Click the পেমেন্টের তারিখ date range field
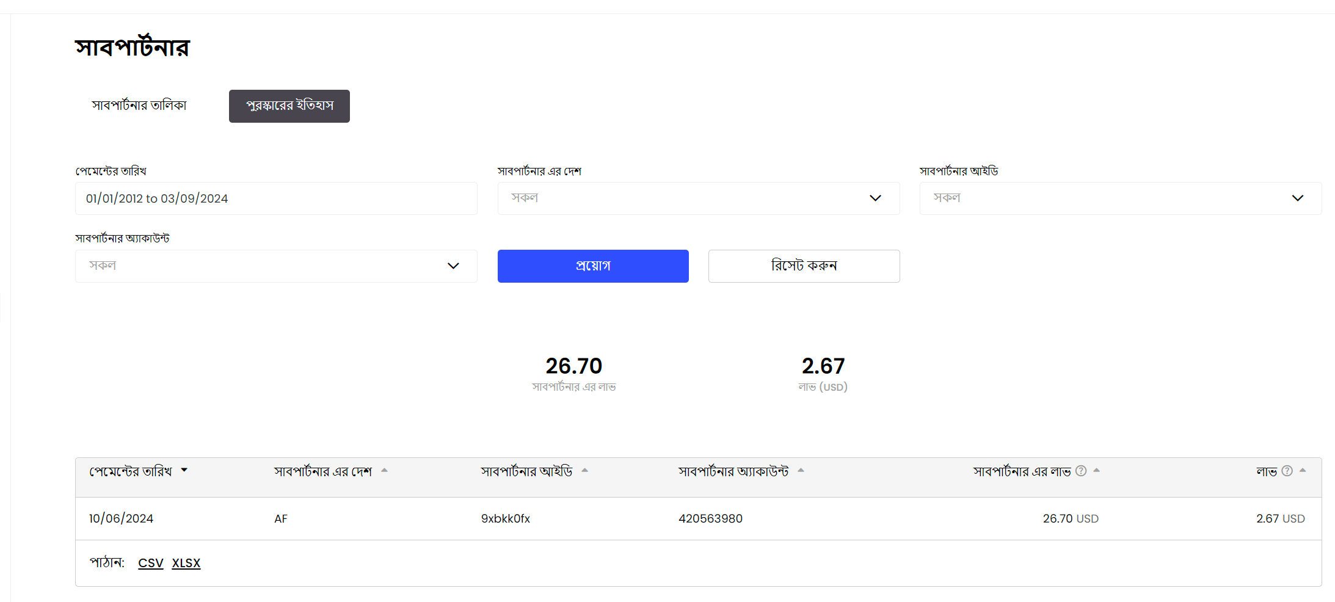This screenshot has height=602, width=1335. coord(276,198)
